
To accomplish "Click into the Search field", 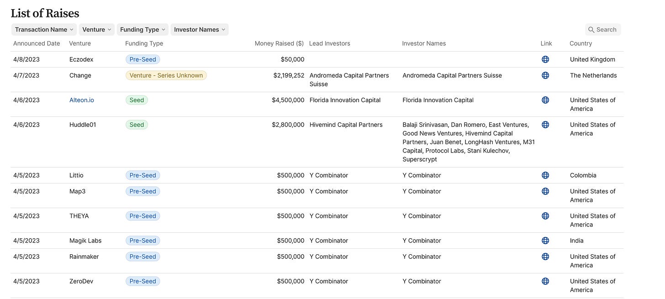I will pyautogui.click(x=603, y=30).
